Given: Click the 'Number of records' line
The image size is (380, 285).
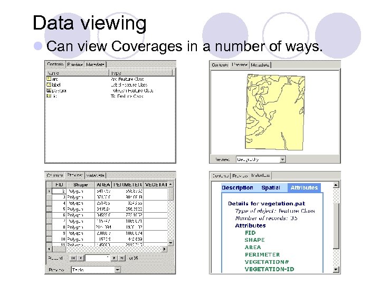Looking at the screenshot, I should pos(266,218).
